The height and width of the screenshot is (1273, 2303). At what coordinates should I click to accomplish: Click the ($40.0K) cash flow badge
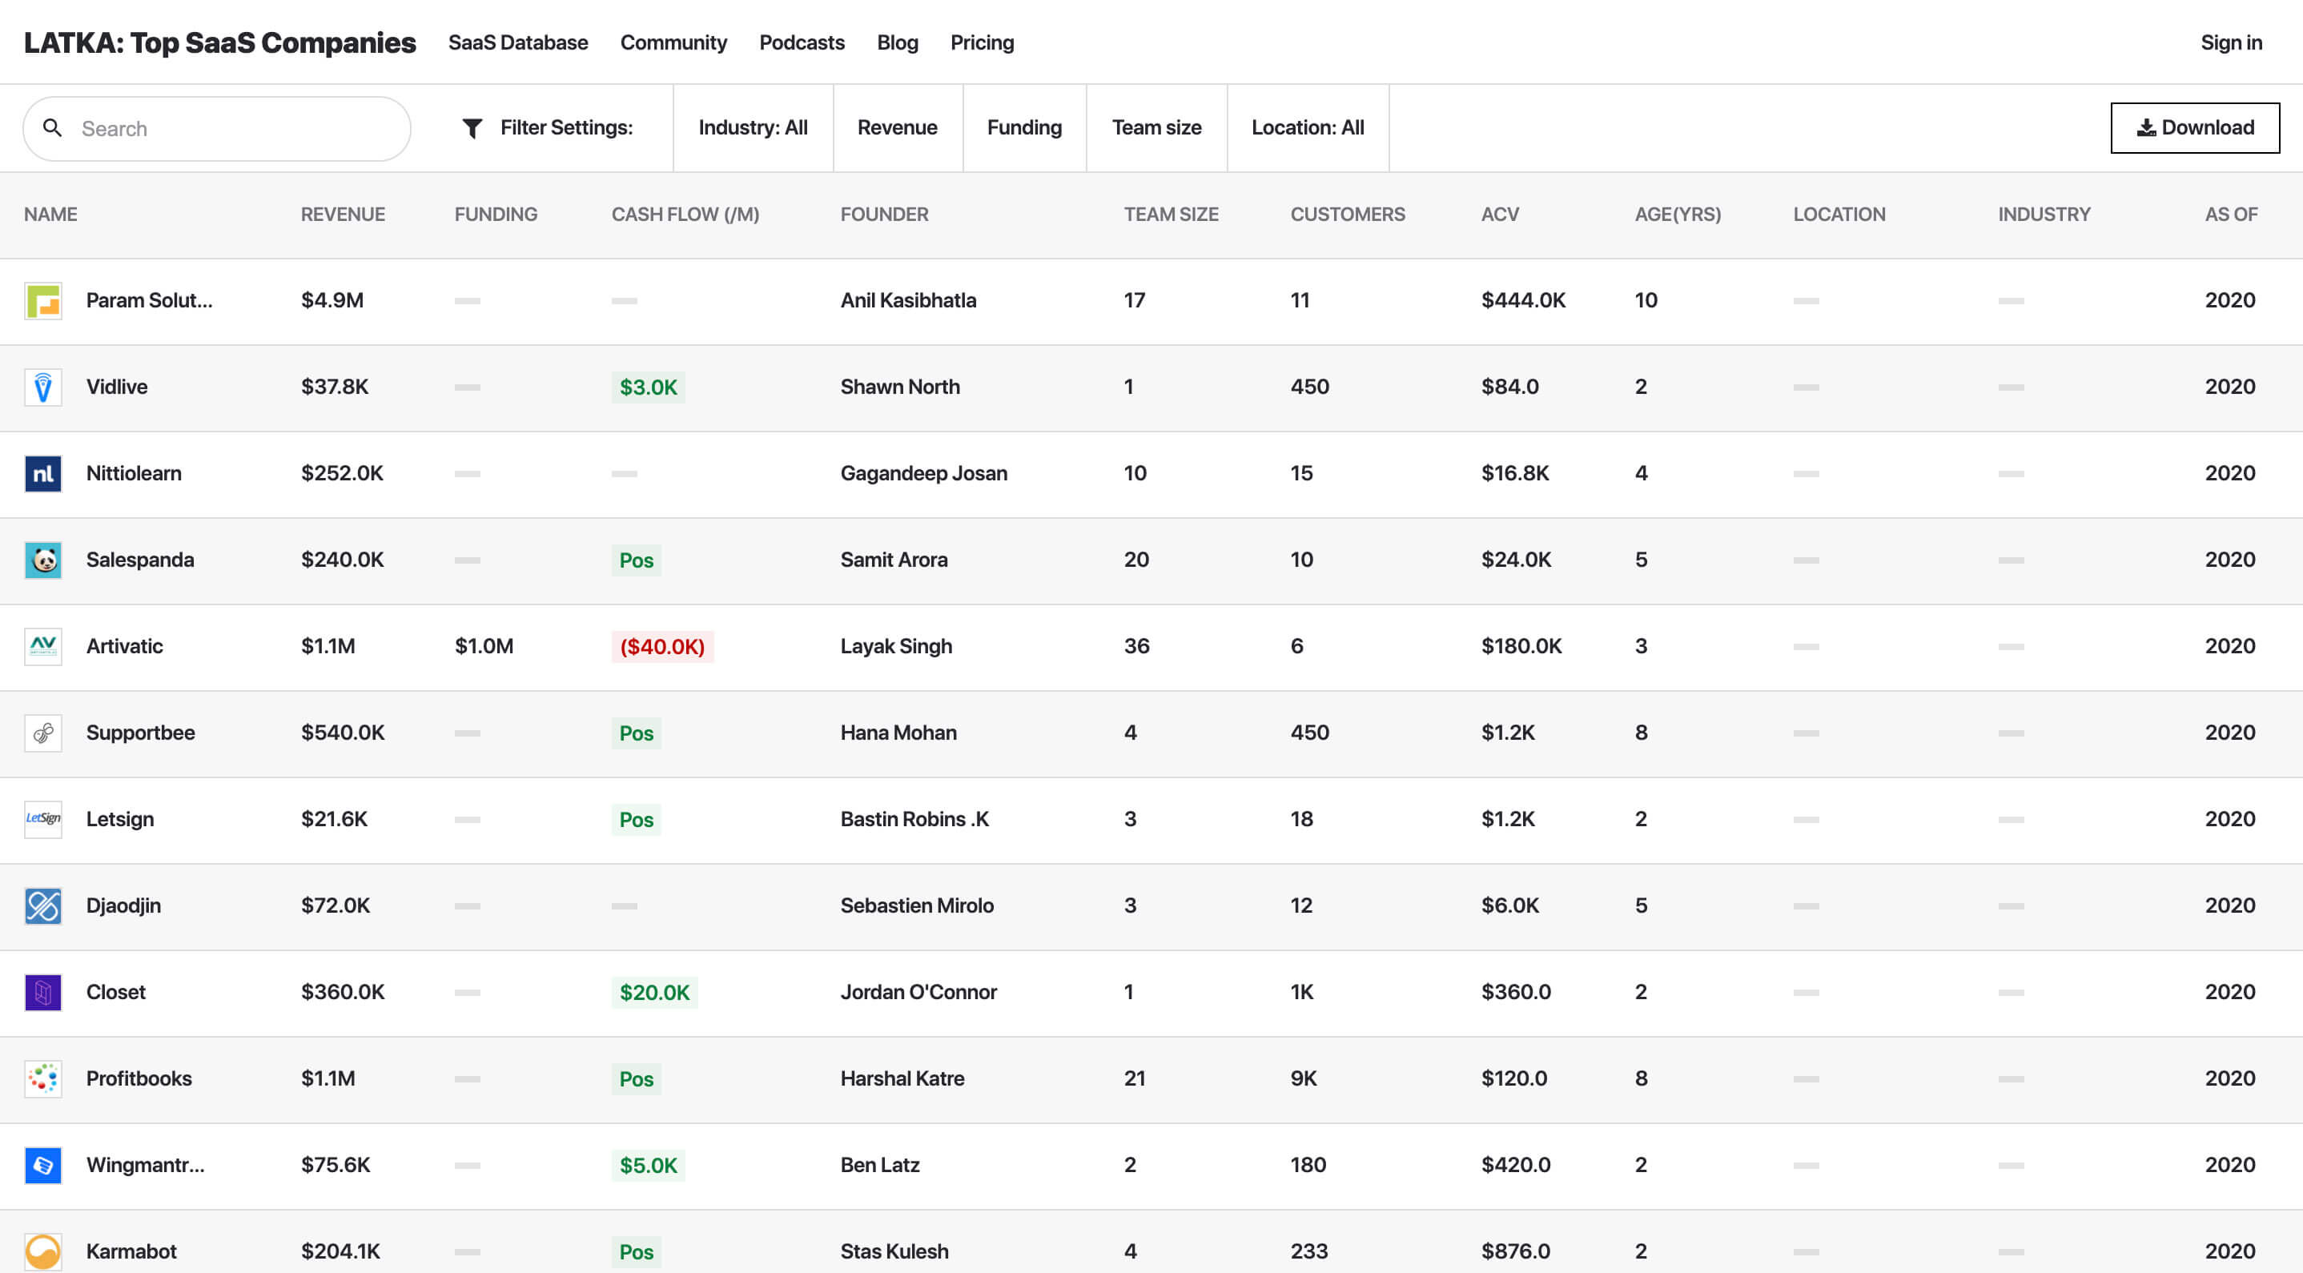tap(662, 647)
